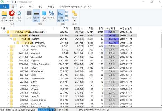Image resolution: width=162 pixels, height=111 pixels.
Task: Sort by the 수정한 날짜 column header
Action: coord(128,28)
